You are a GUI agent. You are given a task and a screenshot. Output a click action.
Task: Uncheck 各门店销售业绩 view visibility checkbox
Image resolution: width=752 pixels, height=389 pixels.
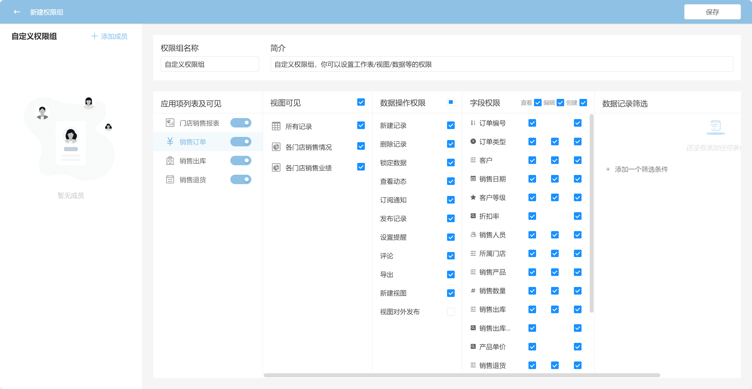pyautogui.click(x=361, y=167)
